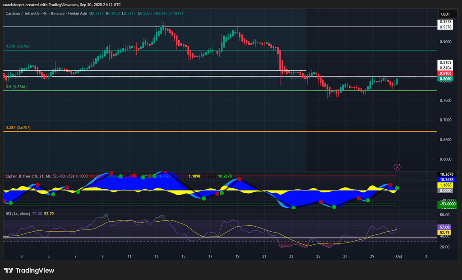Click the 0.5 (0.7746) Fibonacci level label
Viewport: 462px width, 280px height.
coord(16,87)
